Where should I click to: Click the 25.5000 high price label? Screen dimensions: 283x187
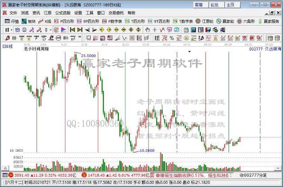click(88, 56)
